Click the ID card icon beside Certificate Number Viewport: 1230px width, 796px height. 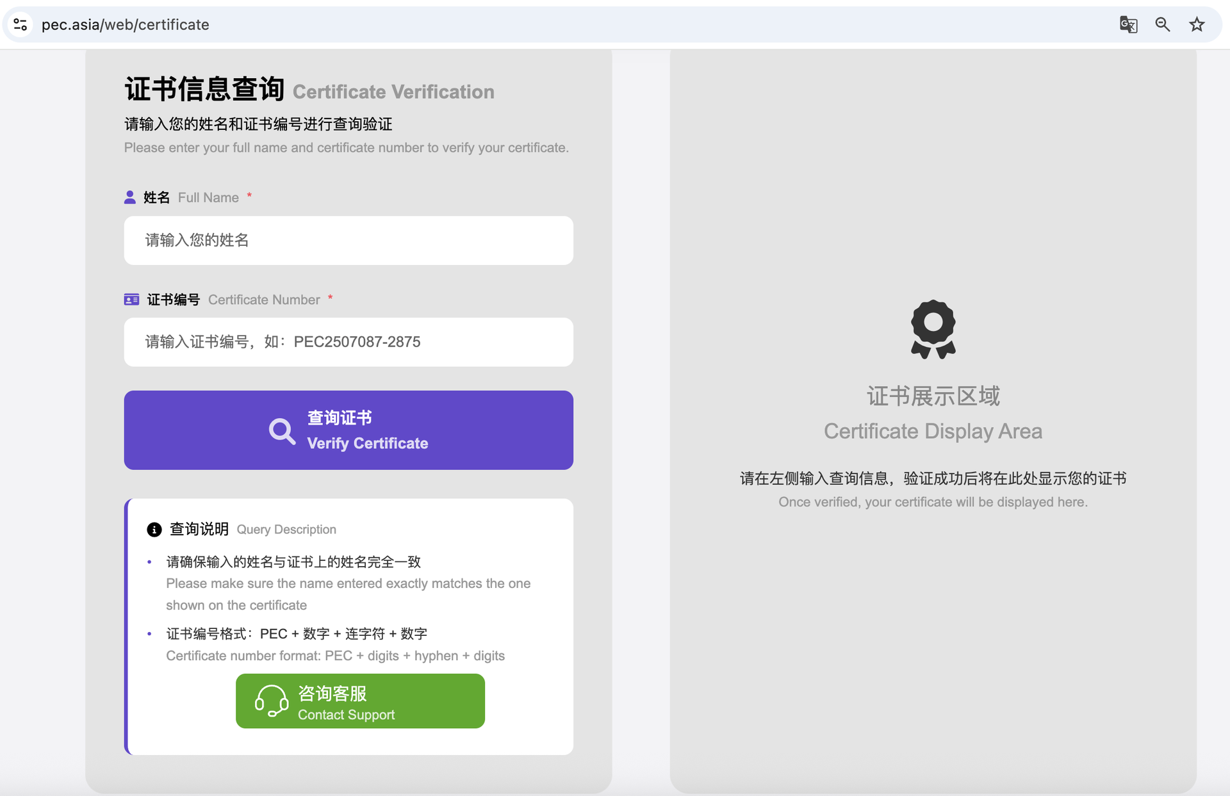point(131,300)
